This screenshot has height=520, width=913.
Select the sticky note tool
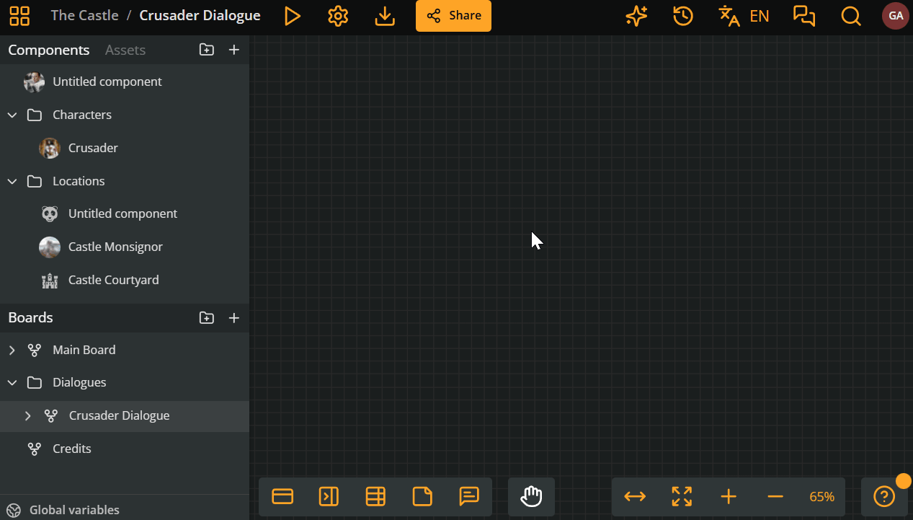422,496
